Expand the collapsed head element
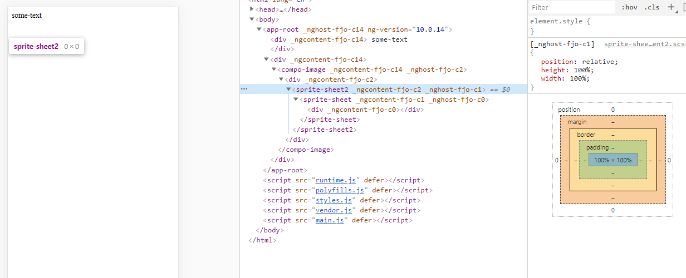Viewport: 686px width, 278px height. point(252,9)
